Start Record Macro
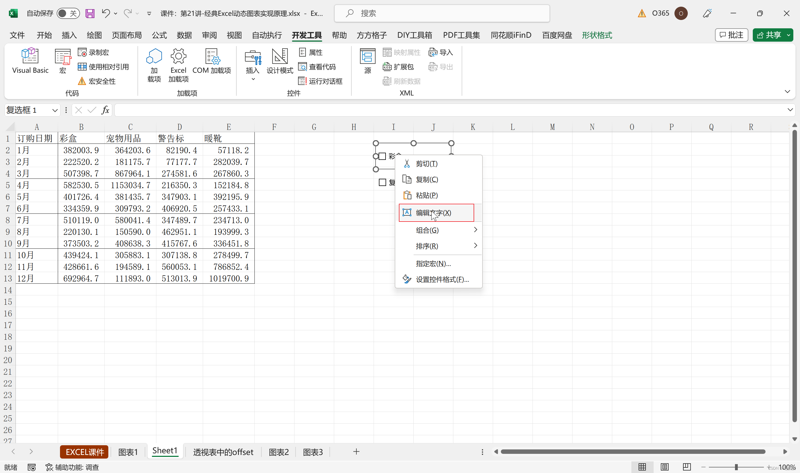This screenshot has width=800, height=473. click(93, 52)
